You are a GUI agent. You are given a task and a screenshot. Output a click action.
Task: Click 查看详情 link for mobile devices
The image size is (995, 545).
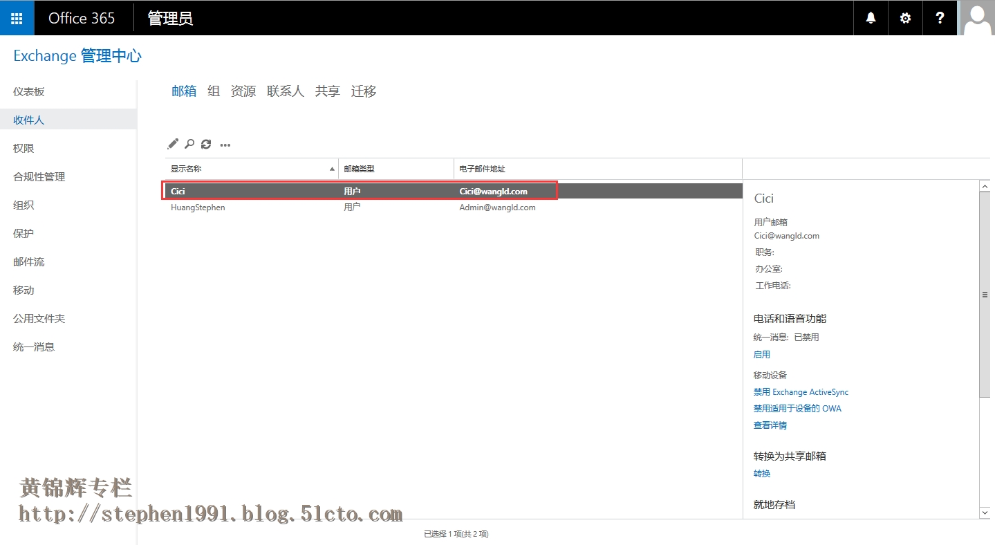(770, 425)
